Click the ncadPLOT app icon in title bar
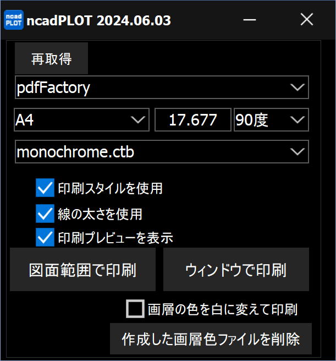This screenshot has width=336, height=361. (14, 20)
